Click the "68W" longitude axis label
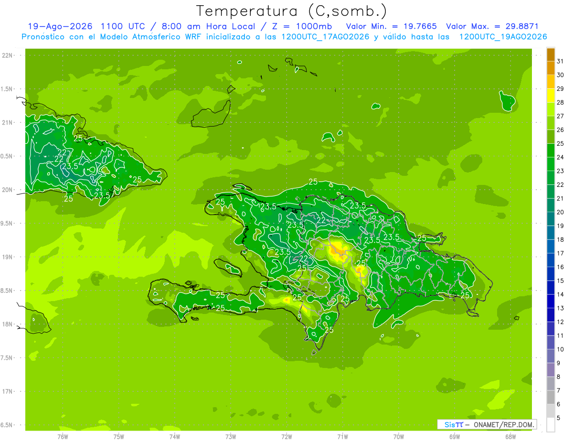Viewport: 573px width, 443px height. click(x=510, y=437)
